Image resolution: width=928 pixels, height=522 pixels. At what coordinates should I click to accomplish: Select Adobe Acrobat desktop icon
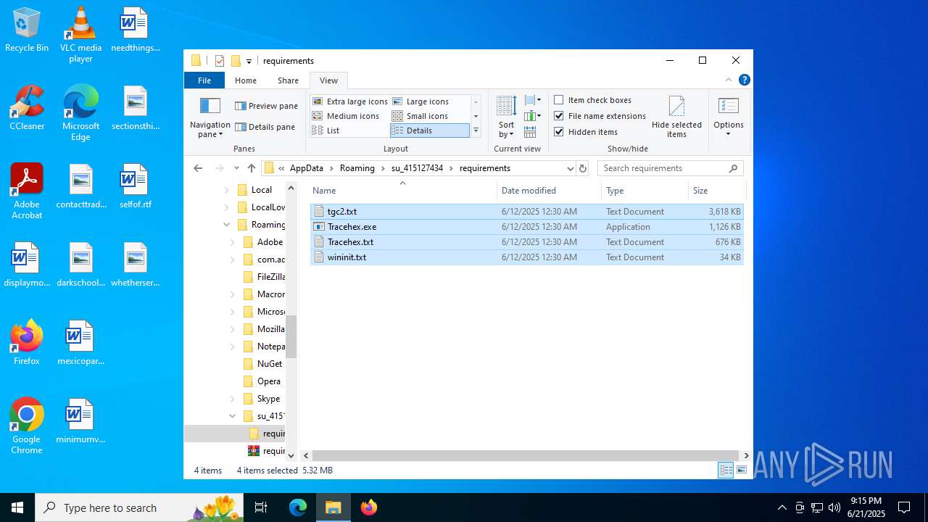27,191
